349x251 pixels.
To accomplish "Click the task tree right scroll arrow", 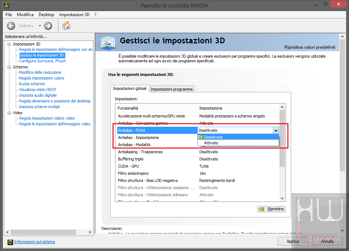I will (90, 232).
